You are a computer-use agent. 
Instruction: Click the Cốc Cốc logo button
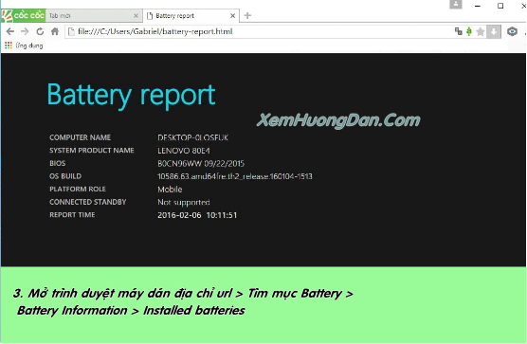(23, 15)
